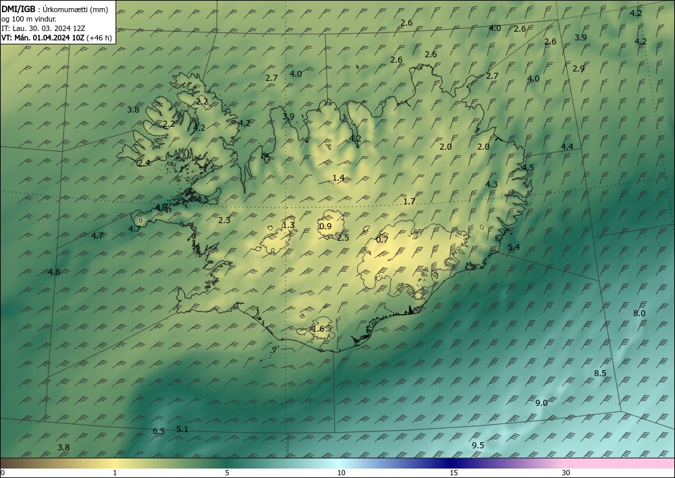This screenshot has height=478, width=675.
Task: Click the 5.1 value label
Action: (182, 429)
